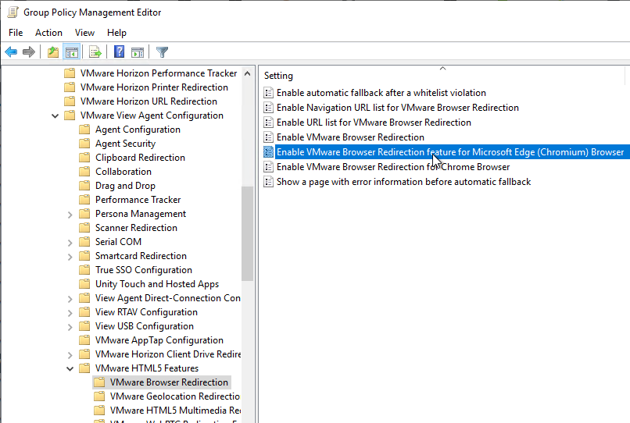Image resolution: width=630 pixels, height=423 pixels.
Task: Click the tree pane scroll up arrow
Action: point(248,73)
